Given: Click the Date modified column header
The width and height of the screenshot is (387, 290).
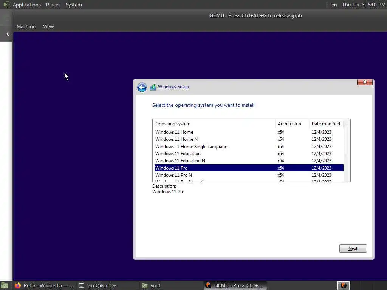Looking at the screenshot, I should click(326, 124).
